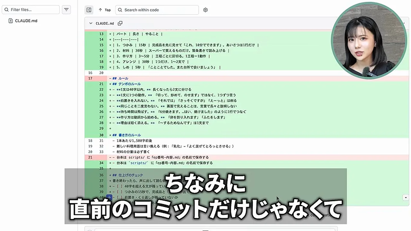The width and height of the screenshot is (411, 231).
Task: Click the line '材料の分量は必ず書く'
Action: pyautogui.click(x=131, y=152)
